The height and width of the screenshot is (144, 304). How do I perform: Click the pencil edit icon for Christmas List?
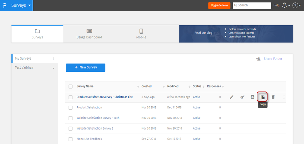pos(232,97)
